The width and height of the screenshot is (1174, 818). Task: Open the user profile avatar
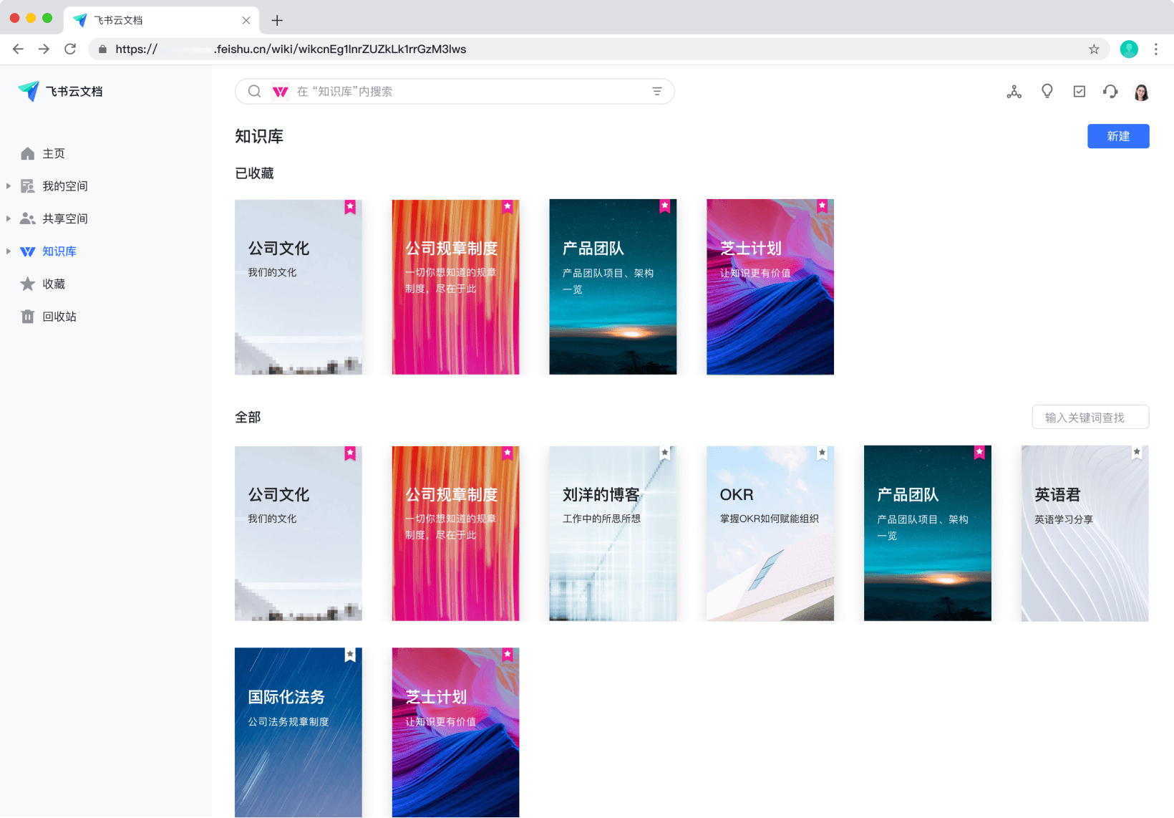1141,92
